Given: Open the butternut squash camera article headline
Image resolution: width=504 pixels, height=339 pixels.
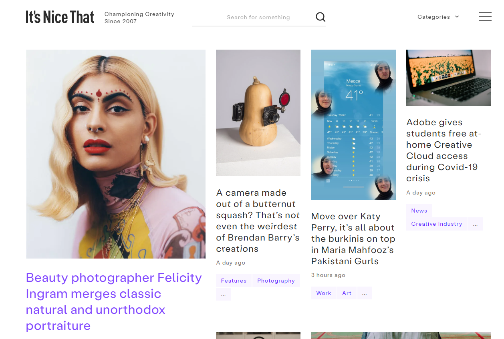Looking at the screenshot, I should pyautogui.click(x=258, y=221).
